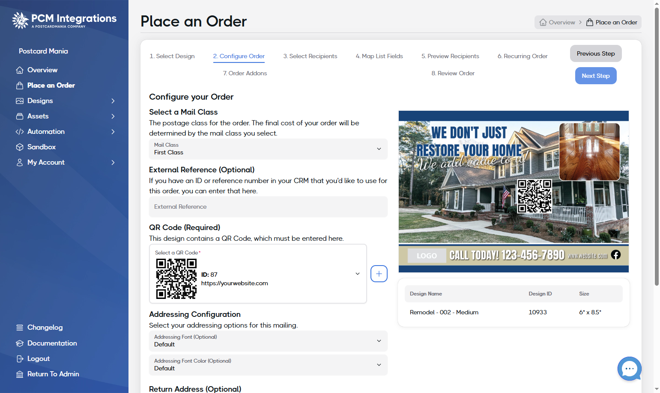Click the PCM Integrations snowflake logo
The width and height of the screenshot is (660, 393).
20,20
